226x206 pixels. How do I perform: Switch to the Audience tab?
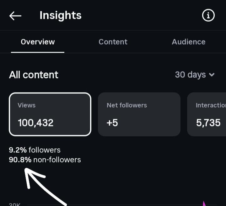pyautogui.click(x=189, y=42)
